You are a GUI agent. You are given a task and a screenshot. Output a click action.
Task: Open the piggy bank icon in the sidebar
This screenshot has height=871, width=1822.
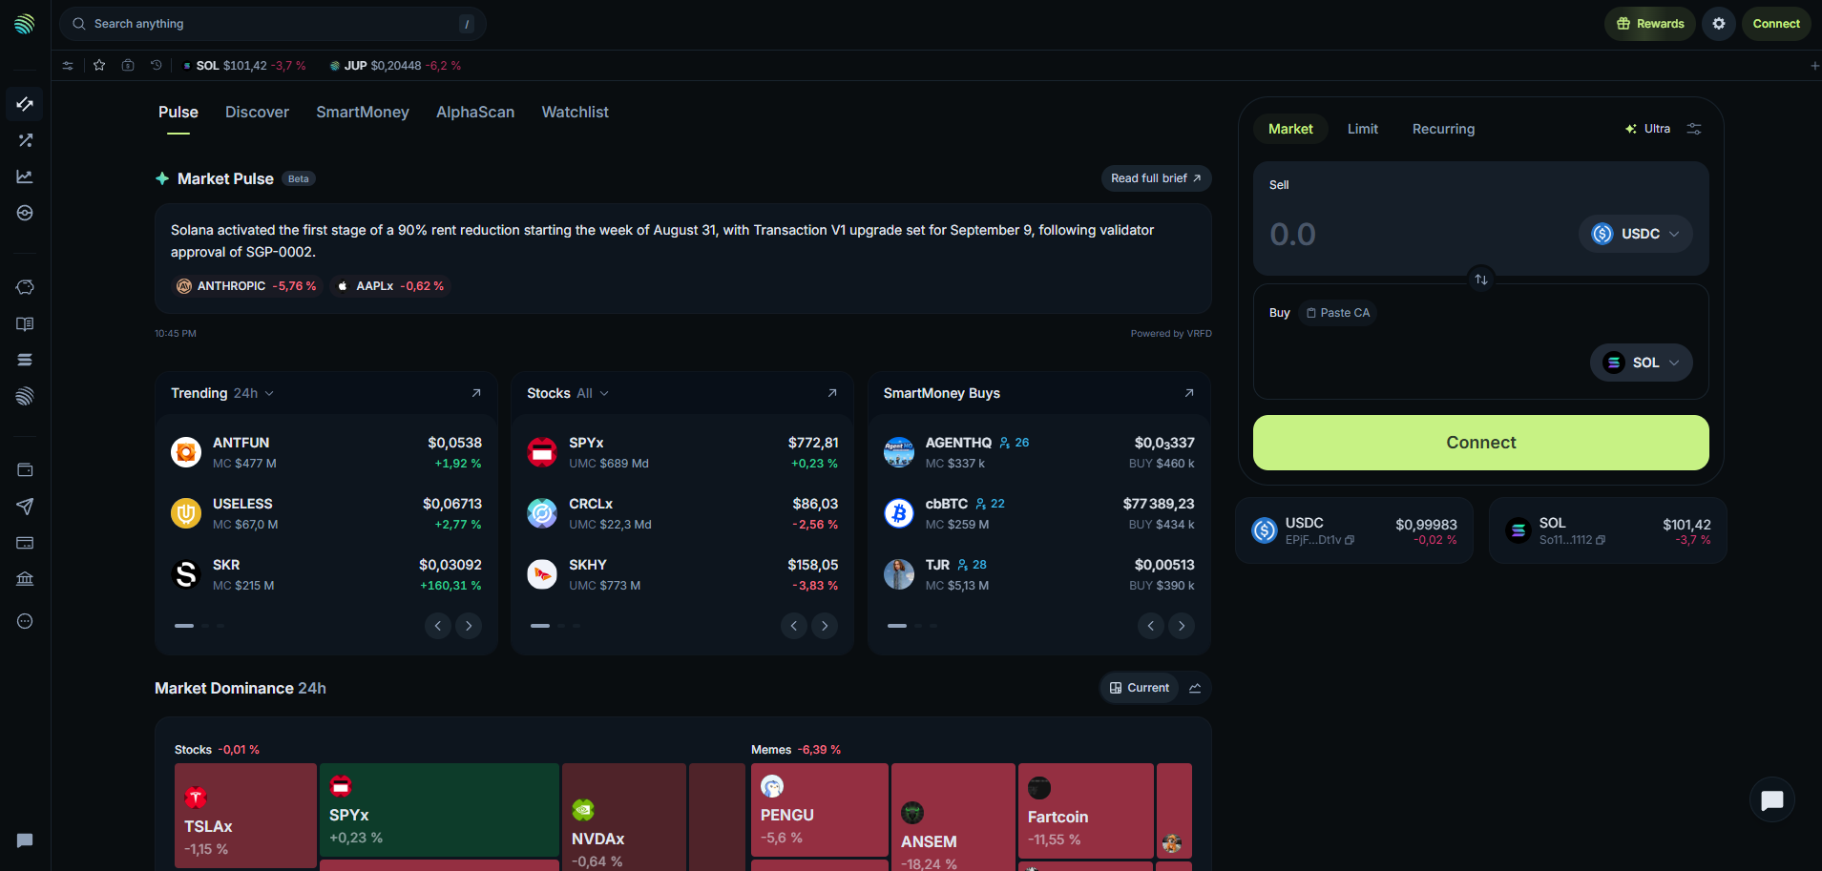pos(25,287)
